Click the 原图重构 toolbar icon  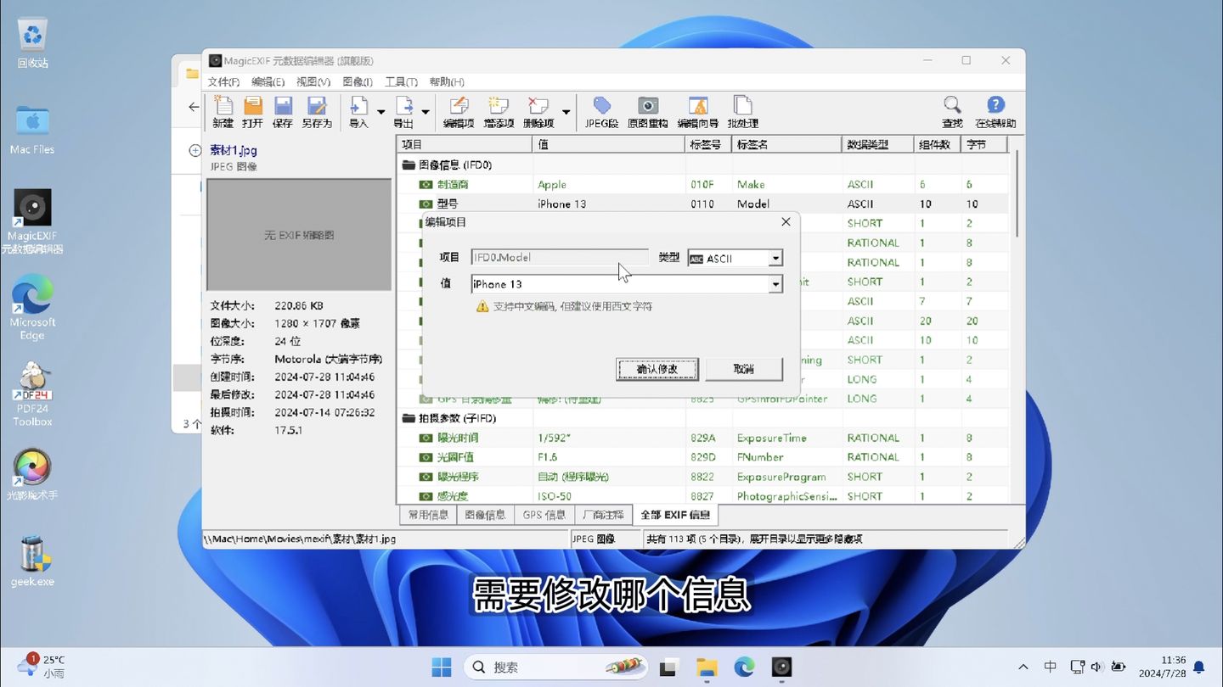coord(648,112)
